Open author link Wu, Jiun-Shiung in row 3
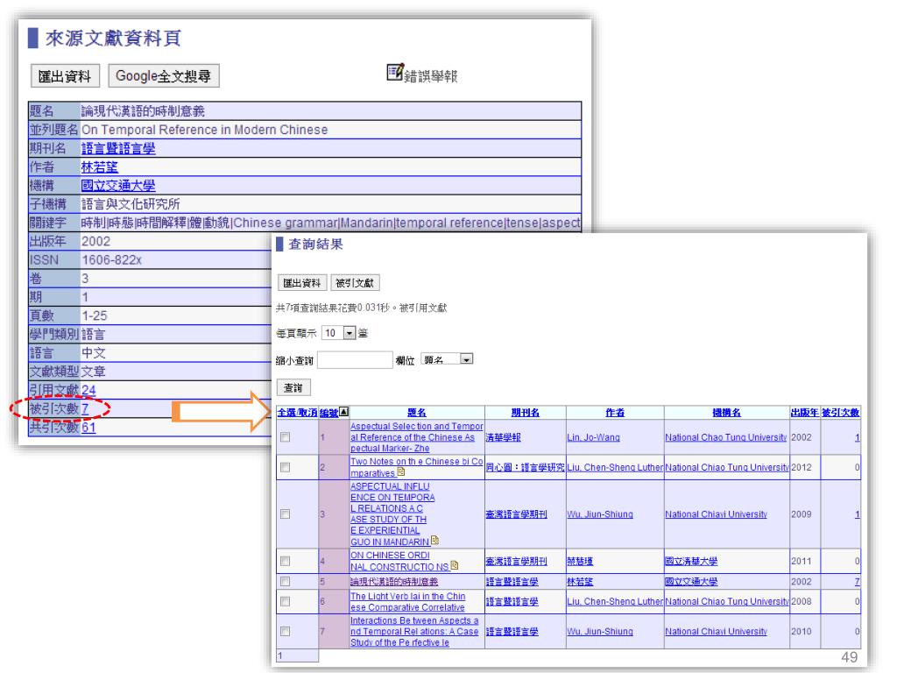The width and height of the screenshot is (897, 673). (600, 514)
